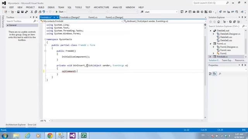
Task: Expand the FrmAdd.cs tree node
Action: tap(210, 57)
